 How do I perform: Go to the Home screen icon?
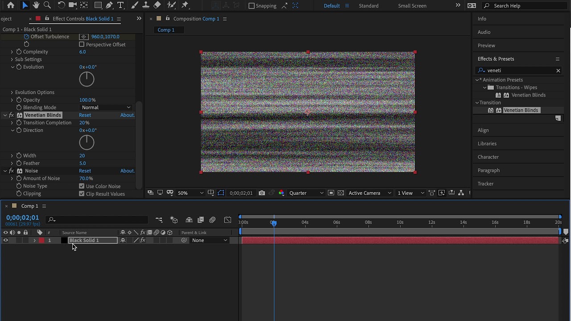coord(11,5)
